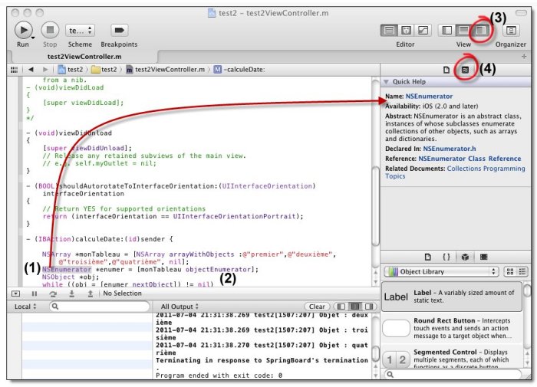Screen dimensions: 537x387
Task: Show the Quick Help inspector
Action: (x=464, y=70)
